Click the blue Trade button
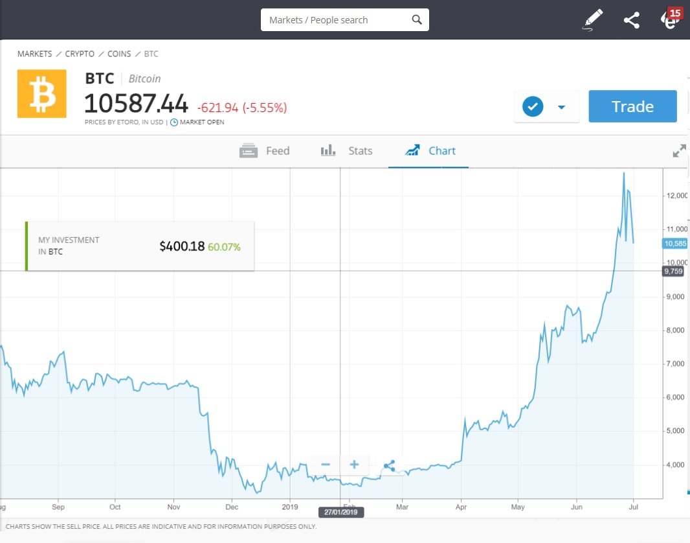Image resolution: width=690 pixels, height=543 pixels. point(632,106)
